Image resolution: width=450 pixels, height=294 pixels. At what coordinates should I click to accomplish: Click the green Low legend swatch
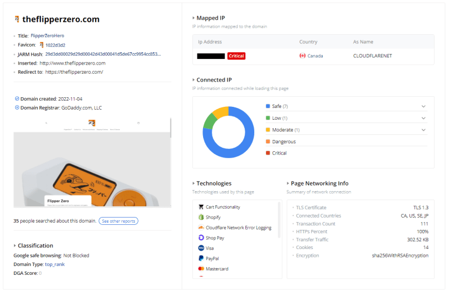tap(268, 118)
